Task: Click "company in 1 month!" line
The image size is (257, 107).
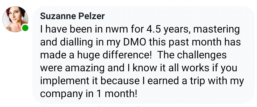Action: [88, 94]
